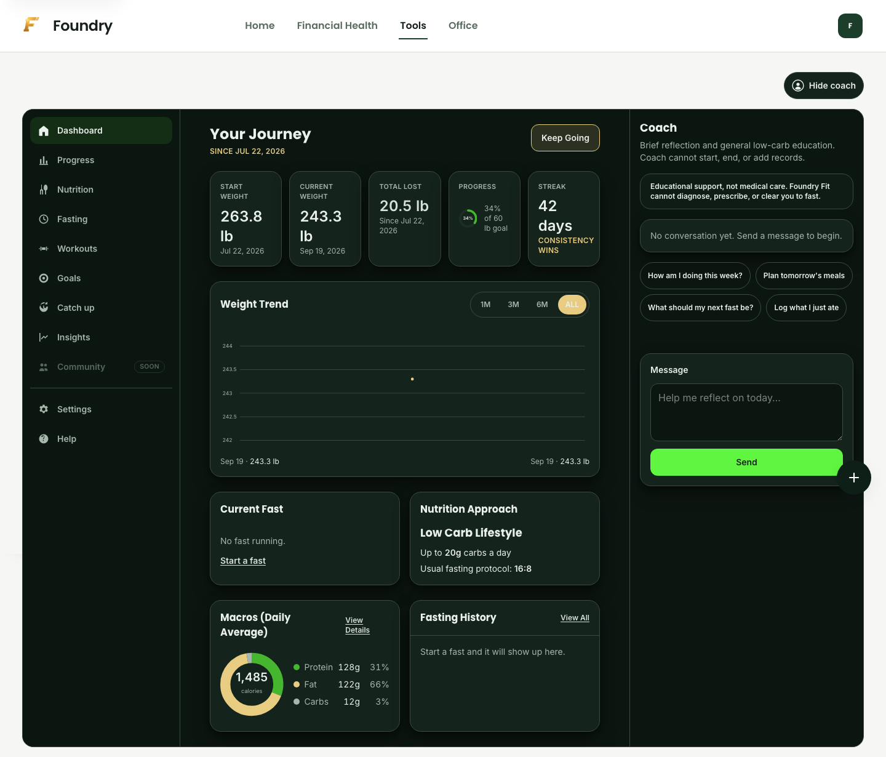This screenshot has width=886, height=757.
Task: Select the ALL weight trend range
Action: coord(572,305)
